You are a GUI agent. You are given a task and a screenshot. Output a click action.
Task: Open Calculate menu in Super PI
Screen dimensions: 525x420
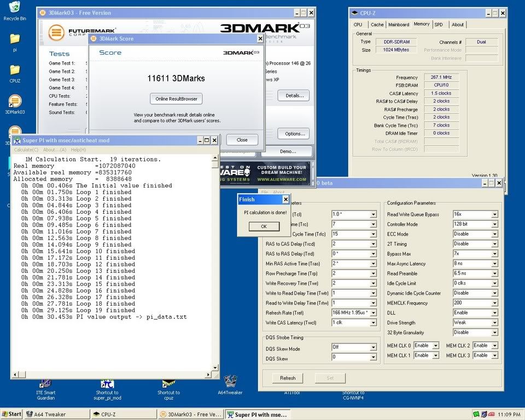26,150
